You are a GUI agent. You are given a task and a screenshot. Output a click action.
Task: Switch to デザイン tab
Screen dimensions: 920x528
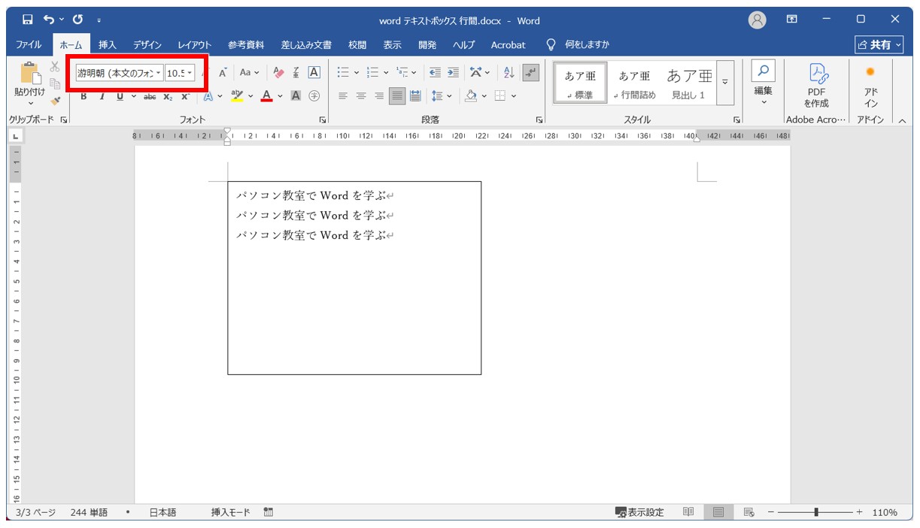[147, 45]
